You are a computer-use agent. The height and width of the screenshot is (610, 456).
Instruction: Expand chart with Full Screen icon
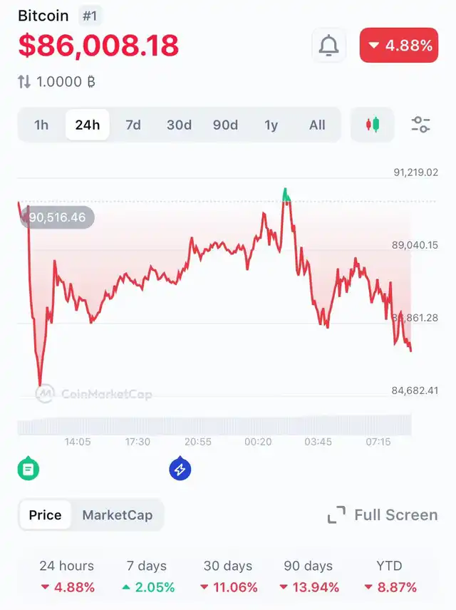tap(336, 515)
